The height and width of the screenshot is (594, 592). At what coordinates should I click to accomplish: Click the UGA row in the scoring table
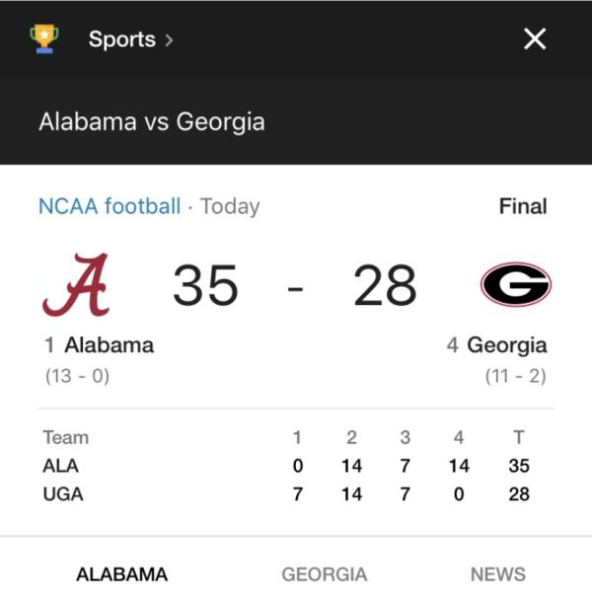[x=286, y=494]
